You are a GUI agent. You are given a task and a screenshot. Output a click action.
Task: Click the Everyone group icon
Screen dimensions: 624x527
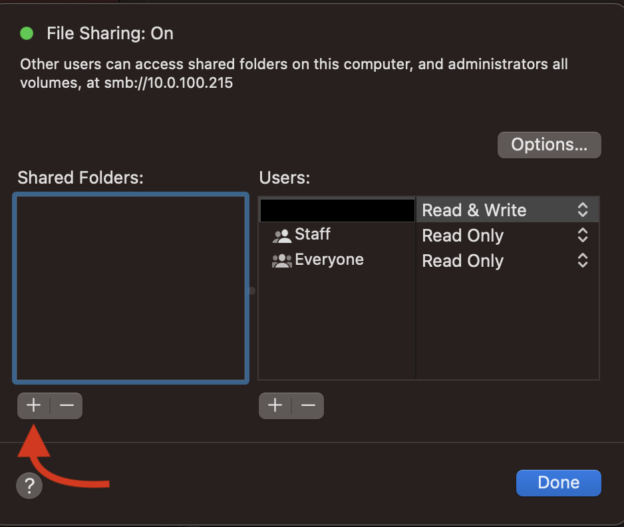coord(282,261)
